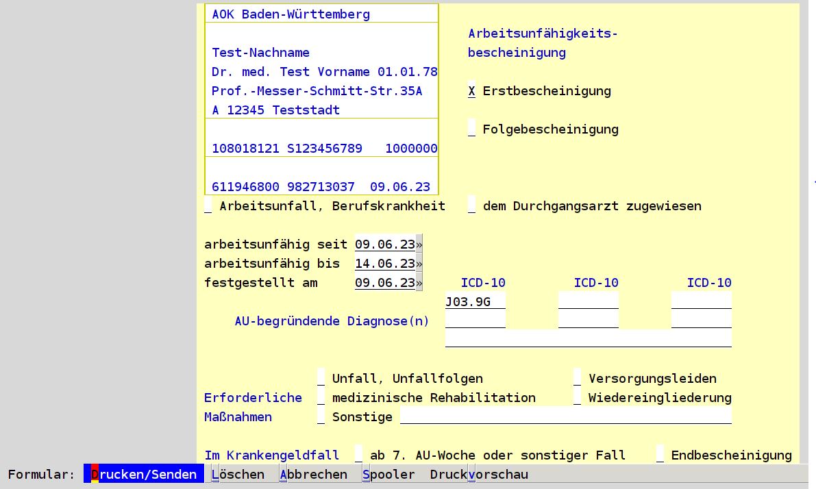
Task: Click the third ICD-10 field in the first row
Action: [702, 302]
